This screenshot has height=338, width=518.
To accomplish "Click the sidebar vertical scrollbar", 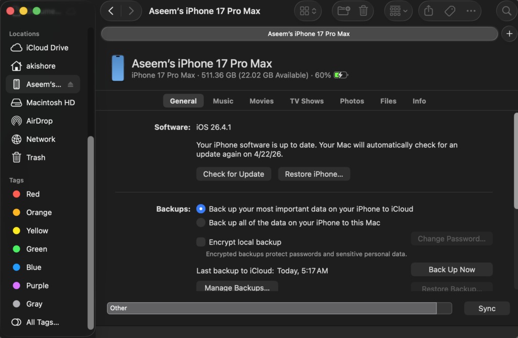I will point(91,233).
